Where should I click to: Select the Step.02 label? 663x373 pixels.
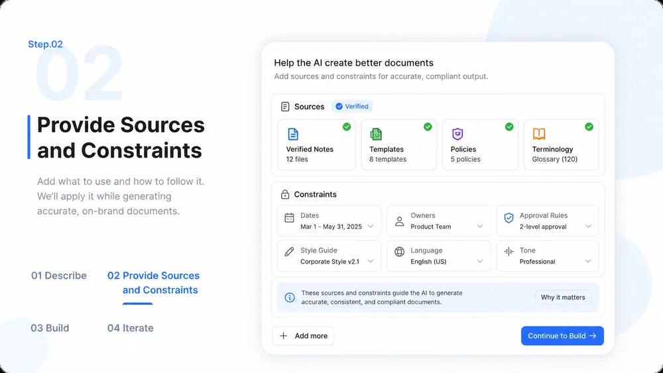point(45,44)
